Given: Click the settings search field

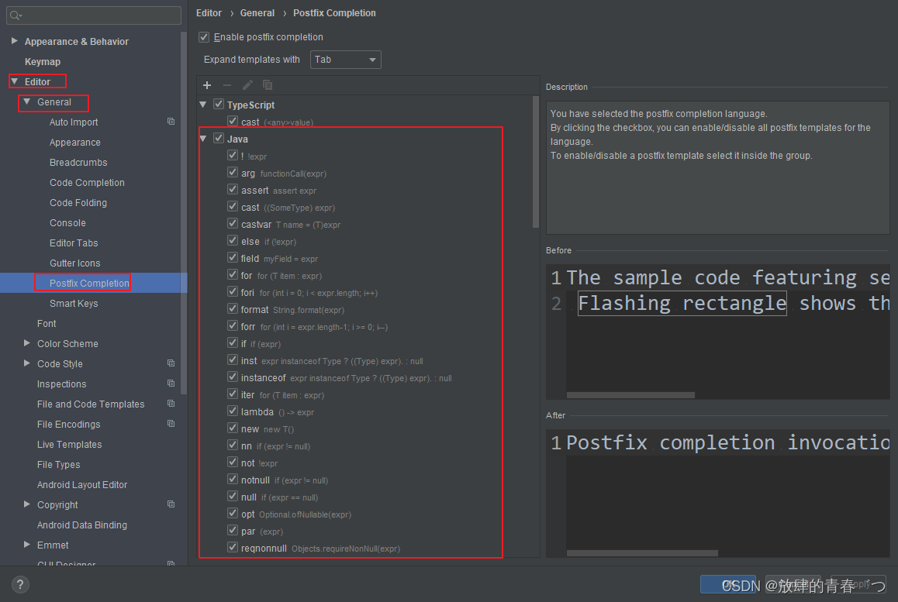Looking at the screenshot, I should 94,15.
